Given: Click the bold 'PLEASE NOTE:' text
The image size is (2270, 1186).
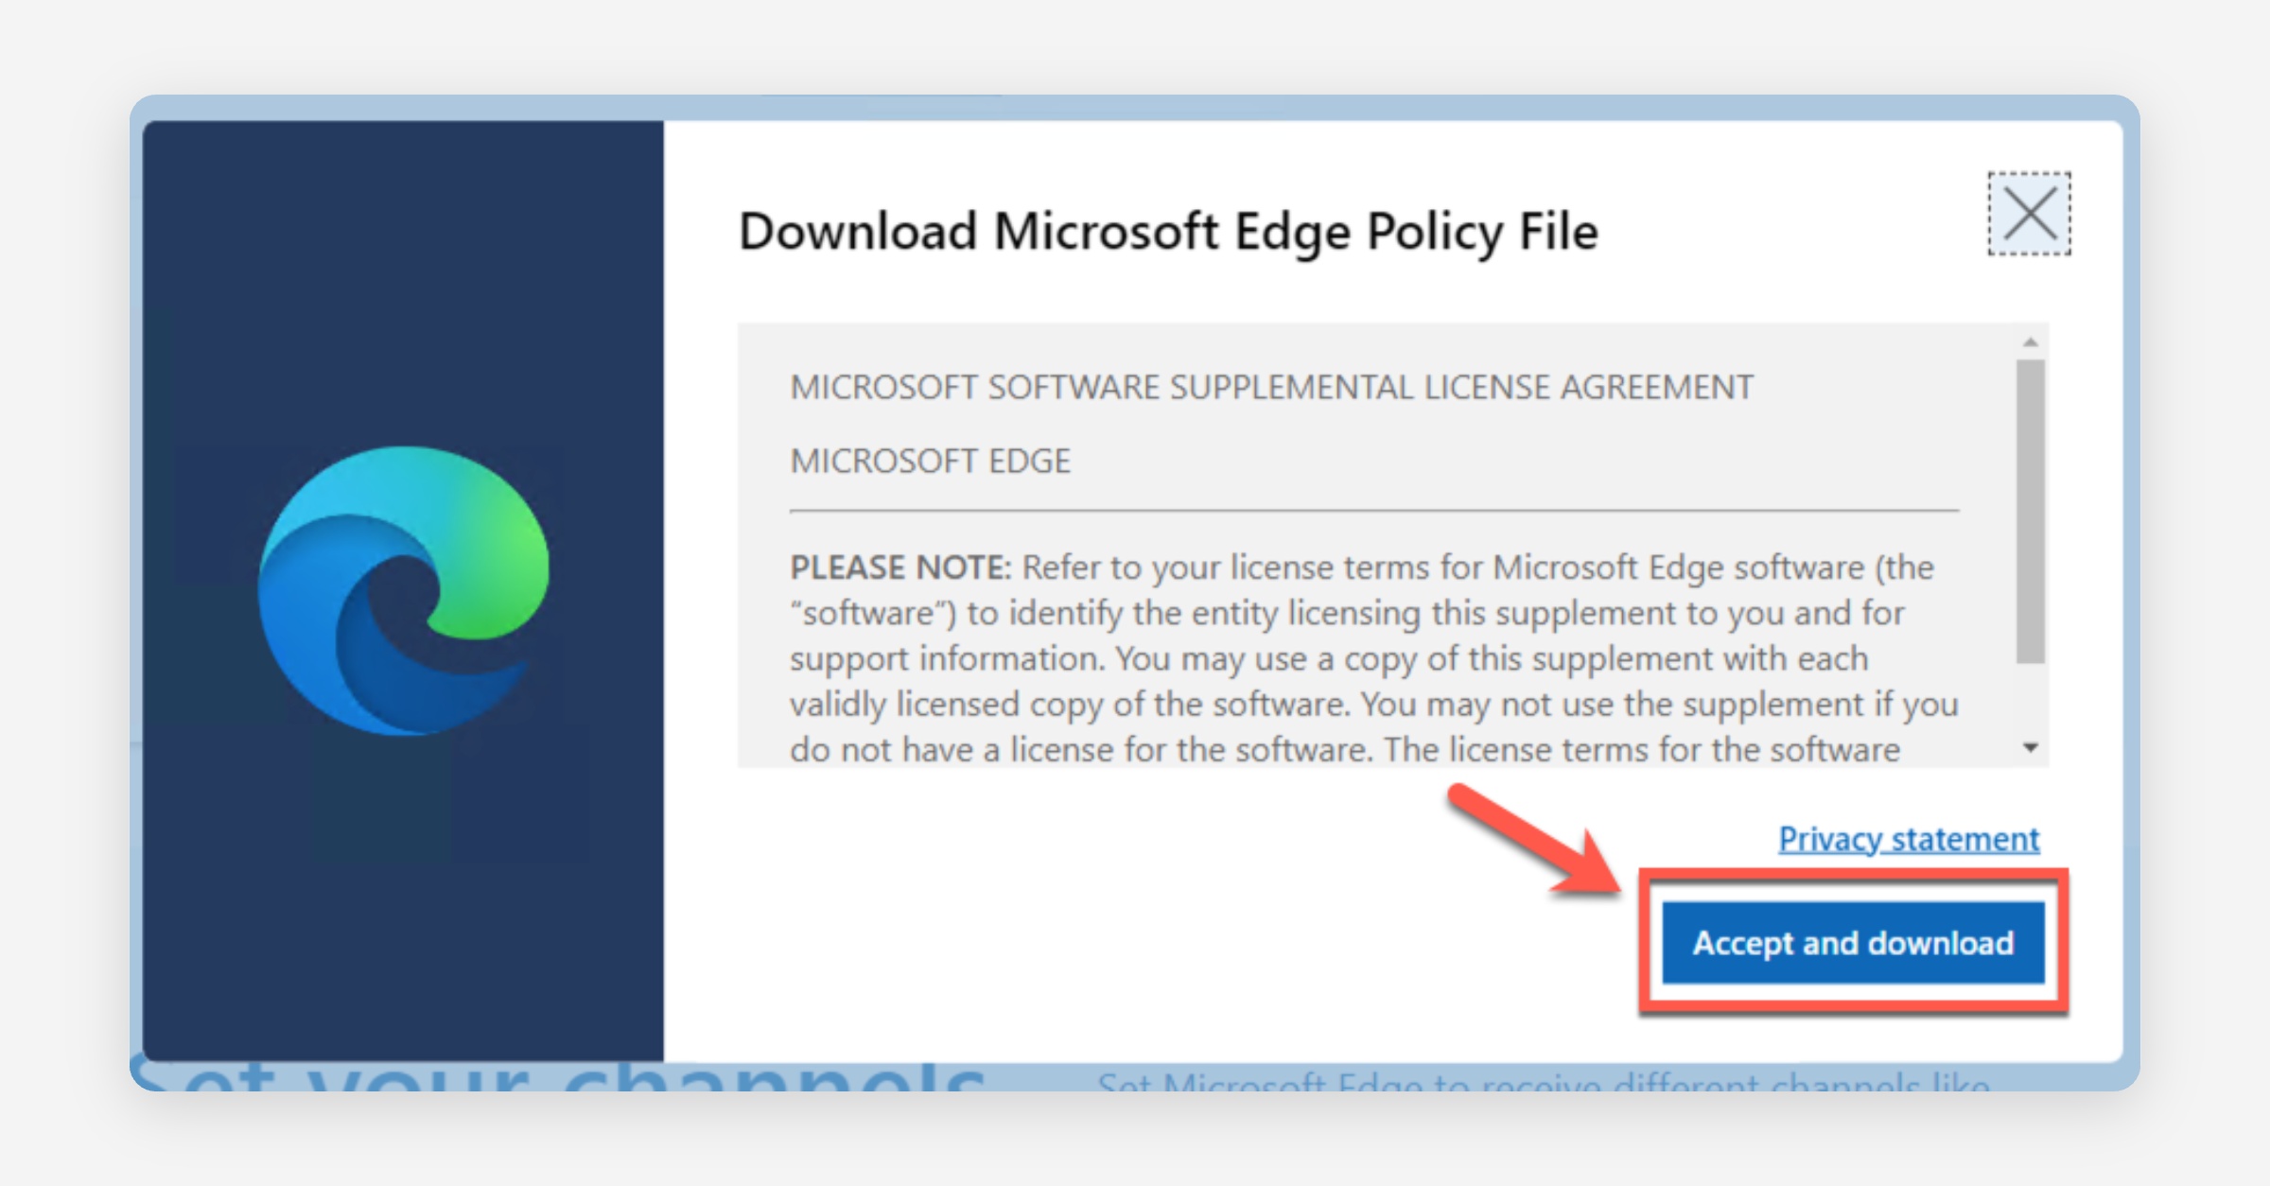Looking at the screenshot, I should (900, 567).
